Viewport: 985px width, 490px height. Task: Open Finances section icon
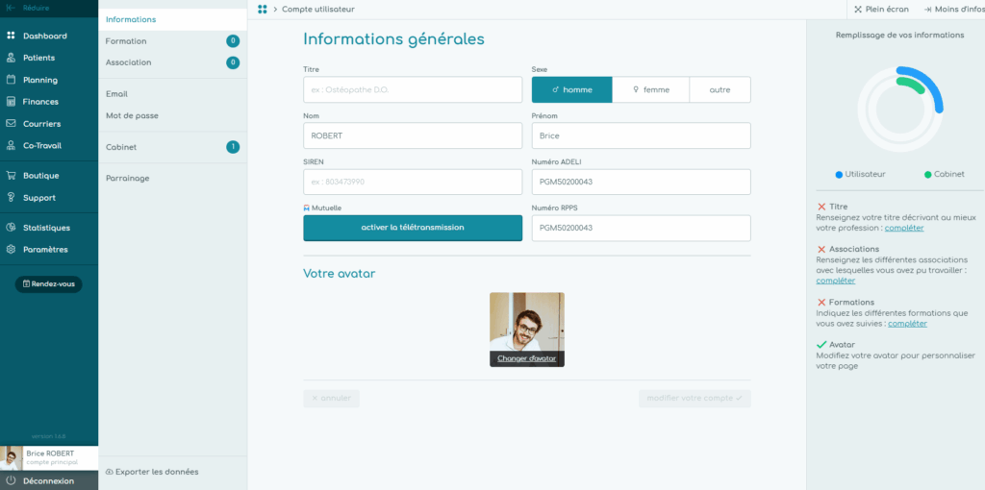pos(12,102)
